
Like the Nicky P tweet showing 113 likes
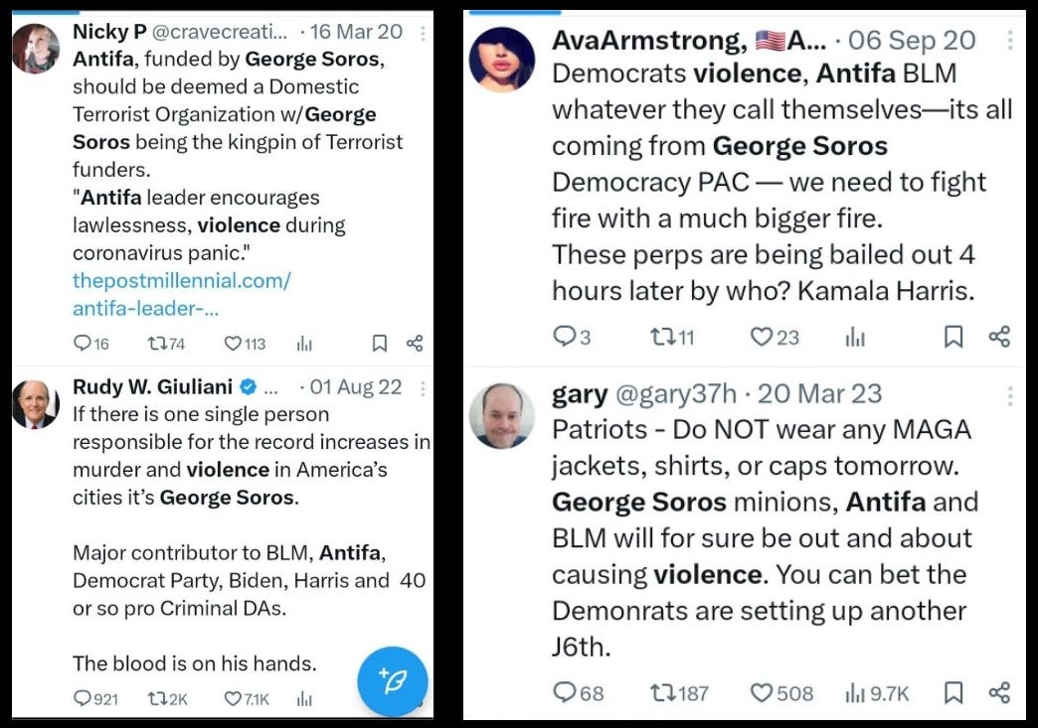pos(233,344)
